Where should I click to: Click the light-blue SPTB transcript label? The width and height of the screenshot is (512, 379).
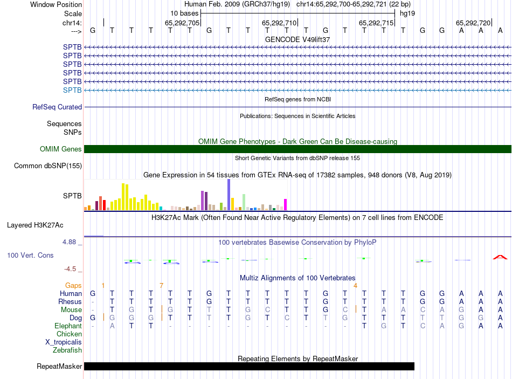72,90
